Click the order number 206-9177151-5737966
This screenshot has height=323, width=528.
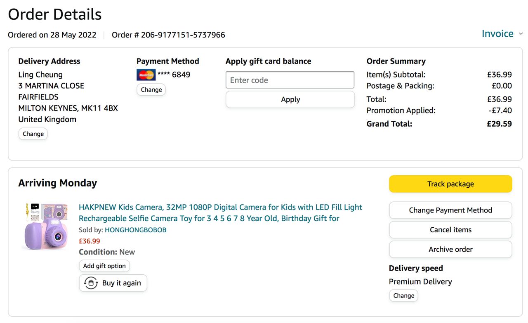pyautogui.click(x=183, y=35)
